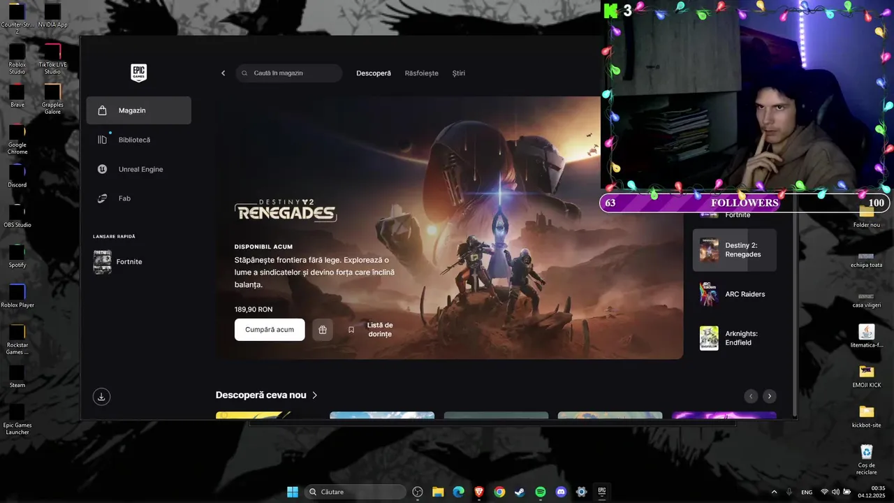Screen dimensions: 894x503
Task: Open the Fab marketplace section
Action: click(138, 198)
